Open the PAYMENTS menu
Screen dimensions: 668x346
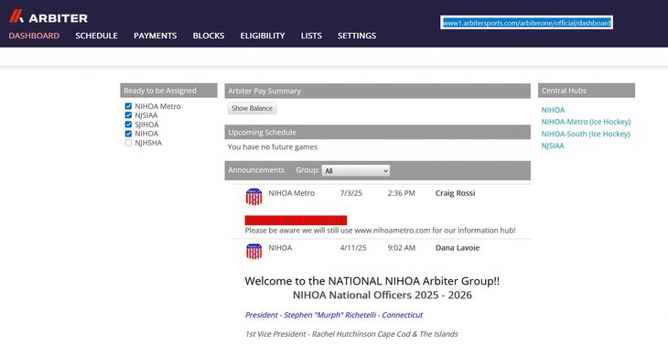(155, 36)
